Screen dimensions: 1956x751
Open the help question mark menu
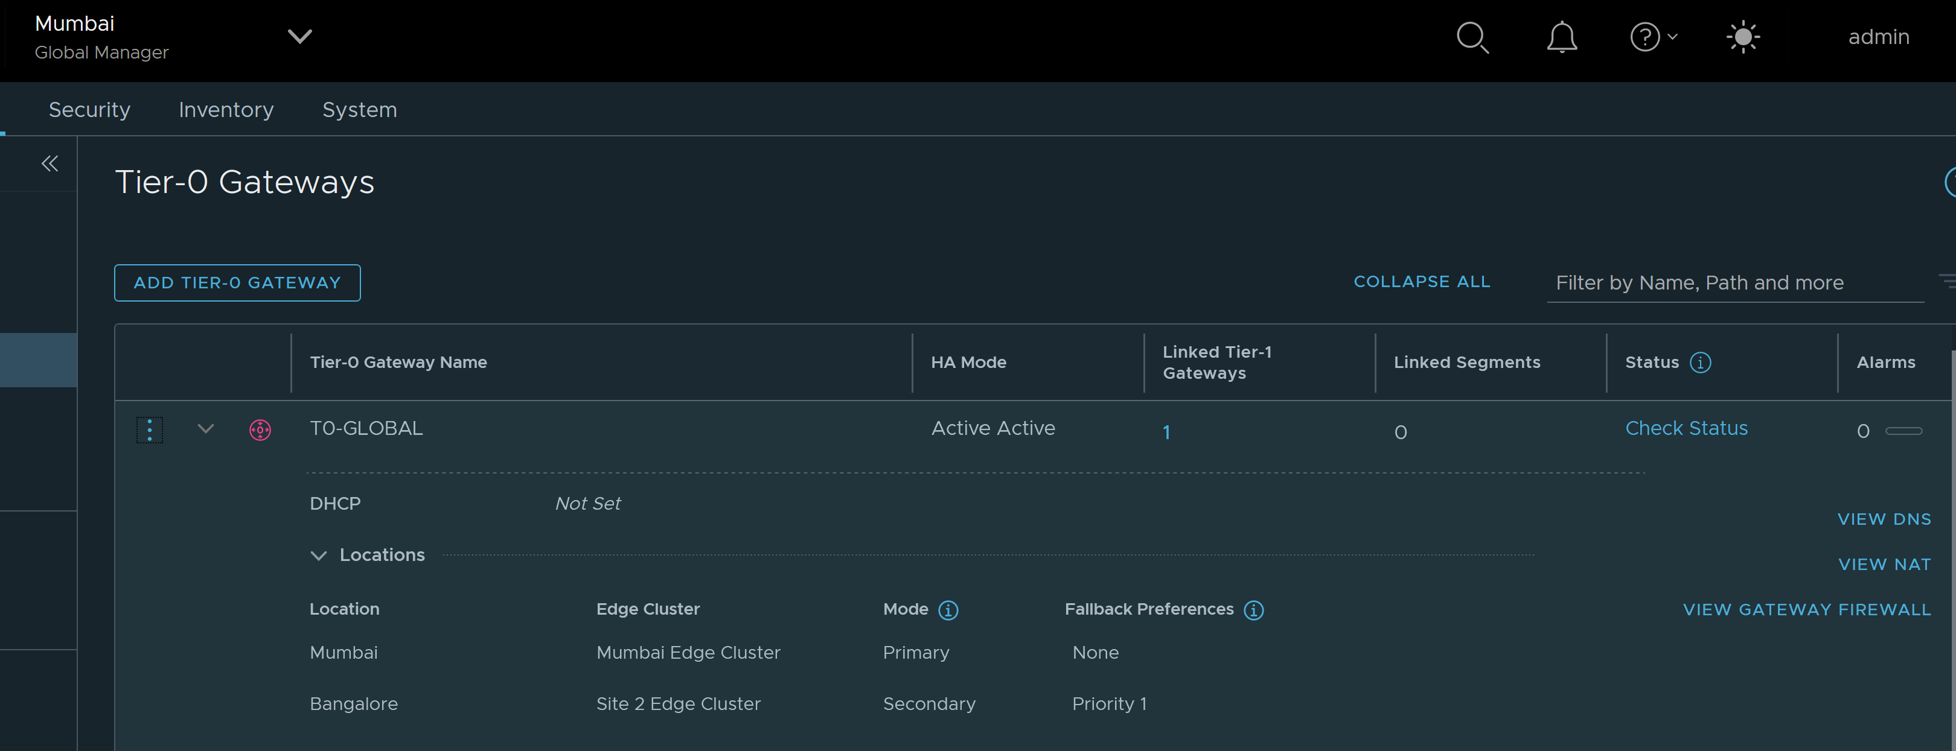(1652, 37)
